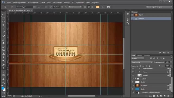Select the Horizontal Type tool
174x98 pixels.
pos(4,68)
